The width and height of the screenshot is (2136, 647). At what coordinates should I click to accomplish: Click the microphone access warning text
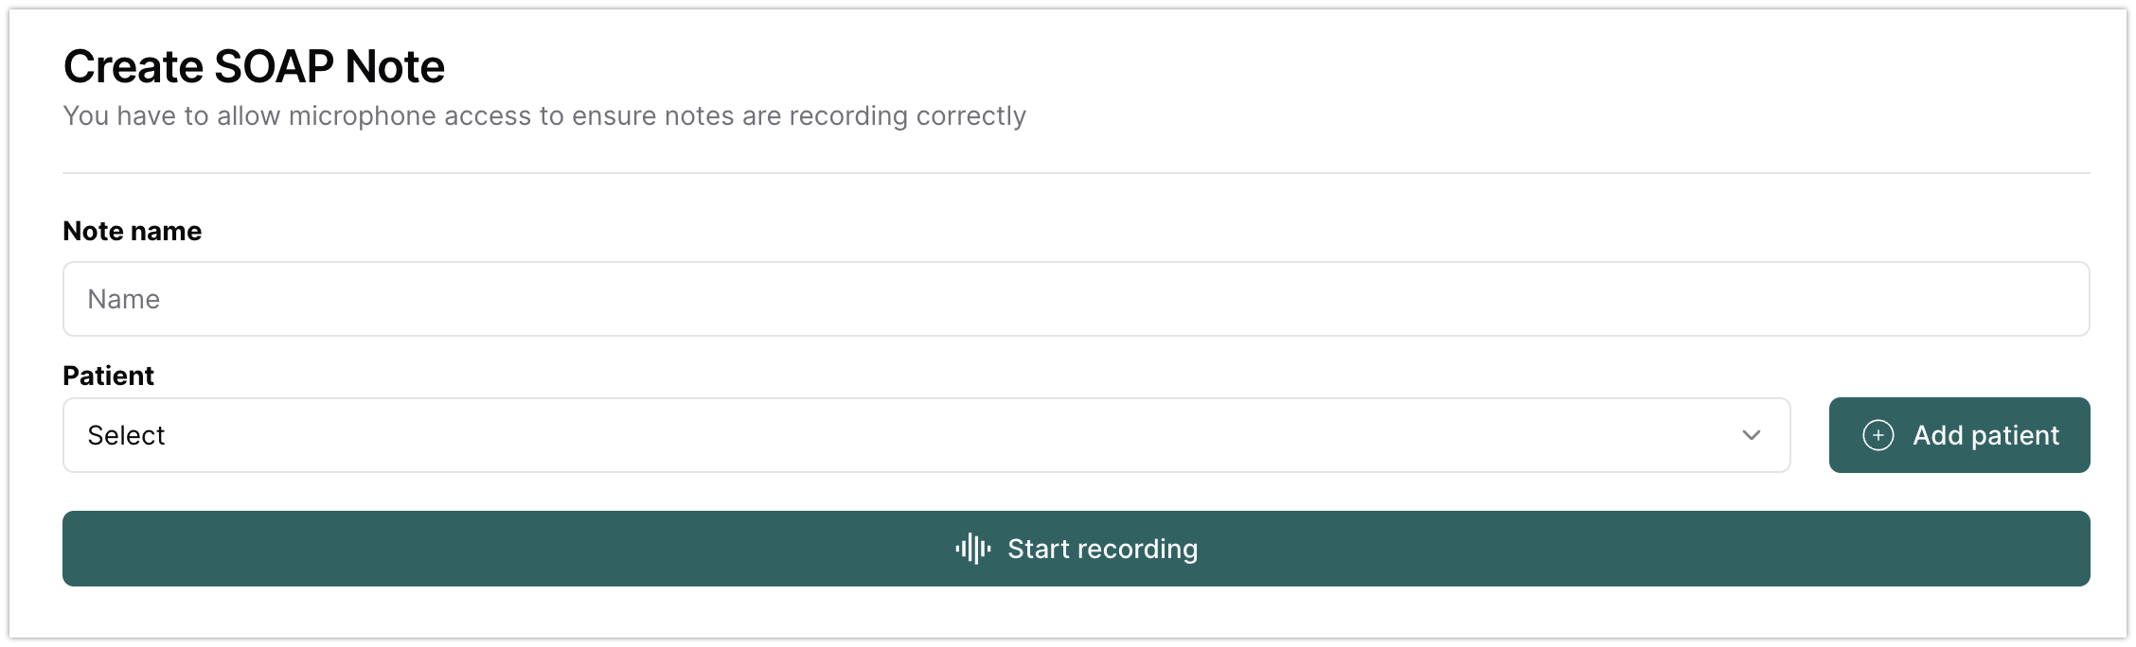[544, 115]
